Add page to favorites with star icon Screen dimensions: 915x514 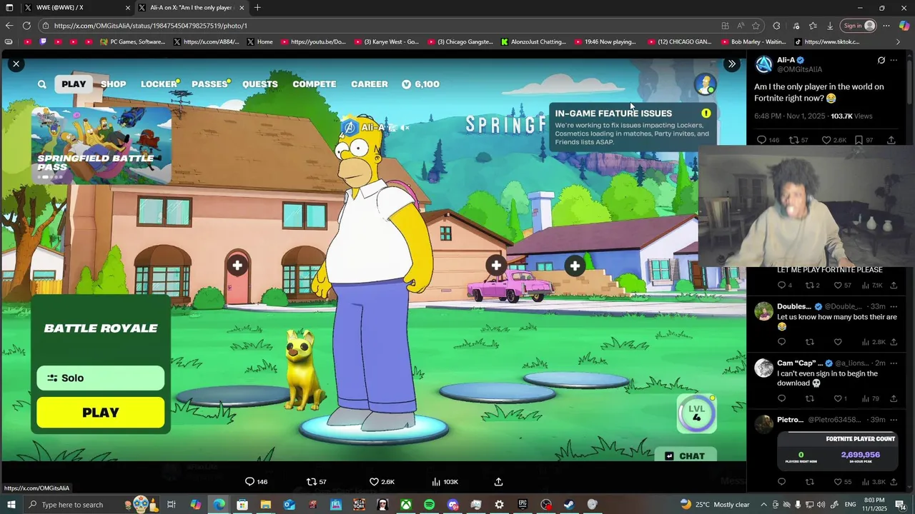(x=756, y=26)
